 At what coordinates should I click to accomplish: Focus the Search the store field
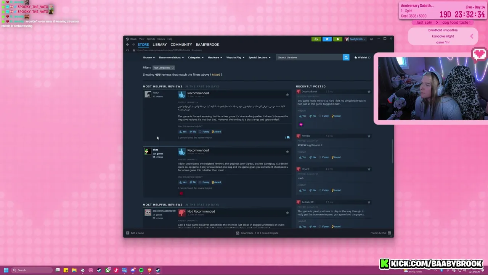click(x=309, y=57)
